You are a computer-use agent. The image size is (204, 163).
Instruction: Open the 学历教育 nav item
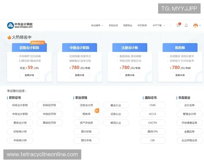pyautogui.click(x=142, y=25)
